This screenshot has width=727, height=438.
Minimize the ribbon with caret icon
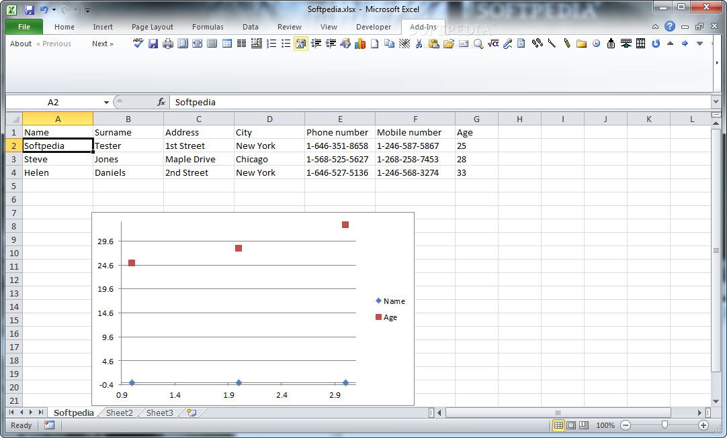[x=655, y=27]
